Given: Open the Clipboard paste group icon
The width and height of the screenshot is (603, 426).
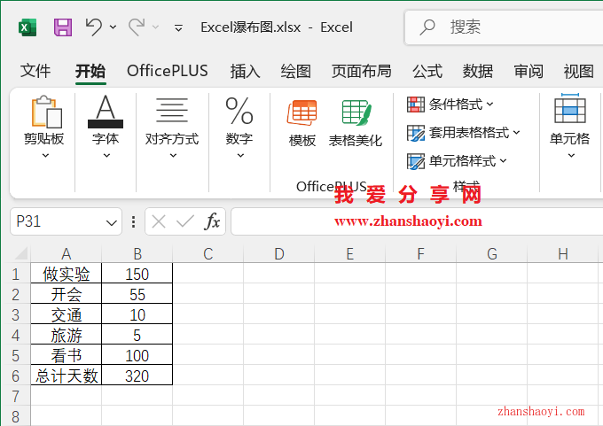Looking at the screenshot, I should point(43,113).
